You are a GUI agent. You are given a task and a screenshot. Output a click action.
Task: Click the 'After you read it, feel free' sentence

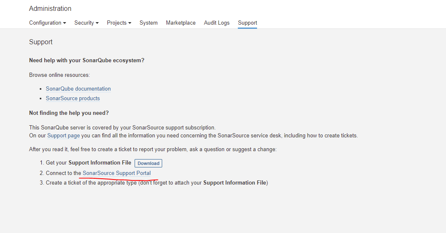coord(153,149)
